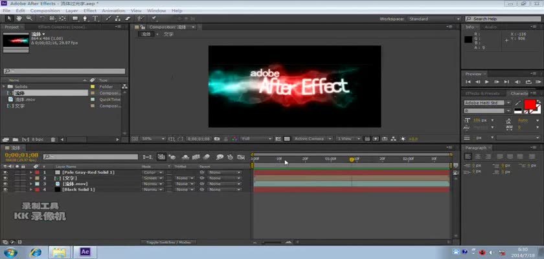The height and width of the screenshot is (259, 544).
Task: Toggle Live Update icon in timeline
Action: [x=161, y=157]
